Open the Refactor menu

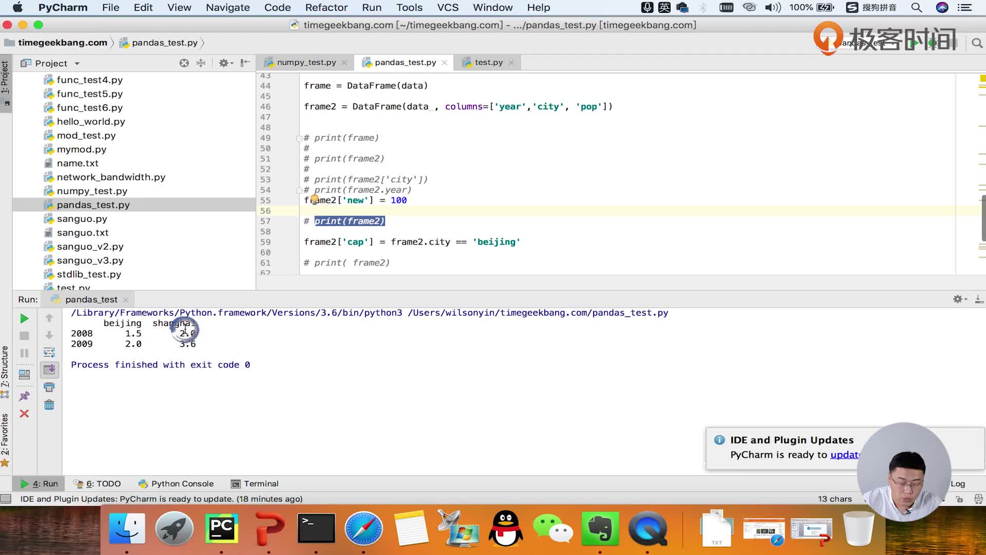click(x=326, y=8)
